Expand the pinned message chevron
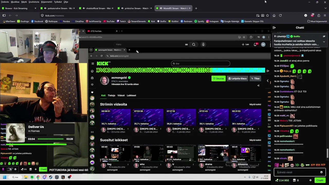The image size is (329, 185). (324, 42)
